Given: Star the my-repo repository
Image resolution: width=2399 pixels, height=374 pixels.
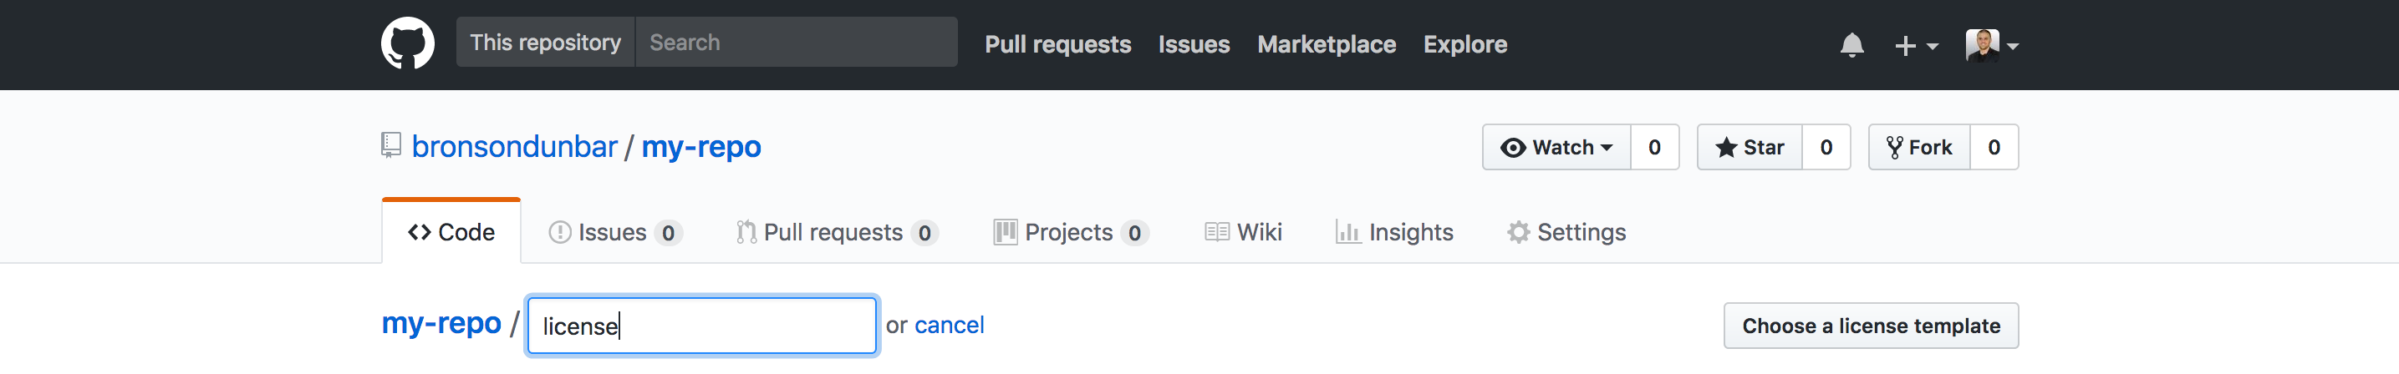Looking at the screenshot, I should click(x=1750, y=147).
